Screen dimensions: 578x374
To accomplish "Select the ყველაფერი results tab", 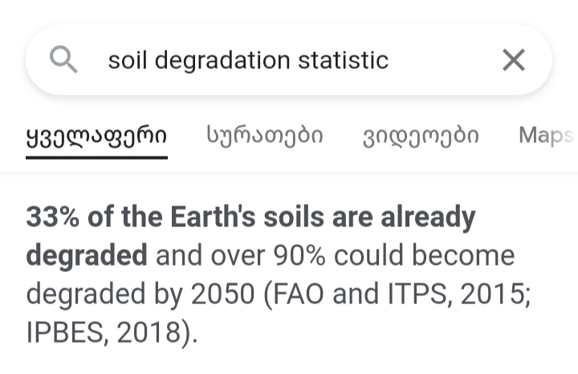I will point(96,135).
